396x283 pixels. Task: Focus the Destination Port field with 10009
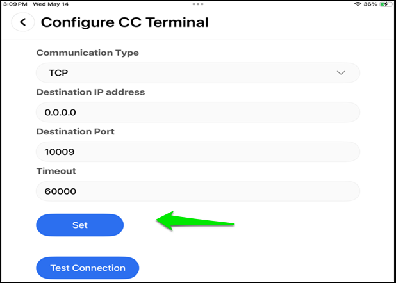click(x=198, y=152)
